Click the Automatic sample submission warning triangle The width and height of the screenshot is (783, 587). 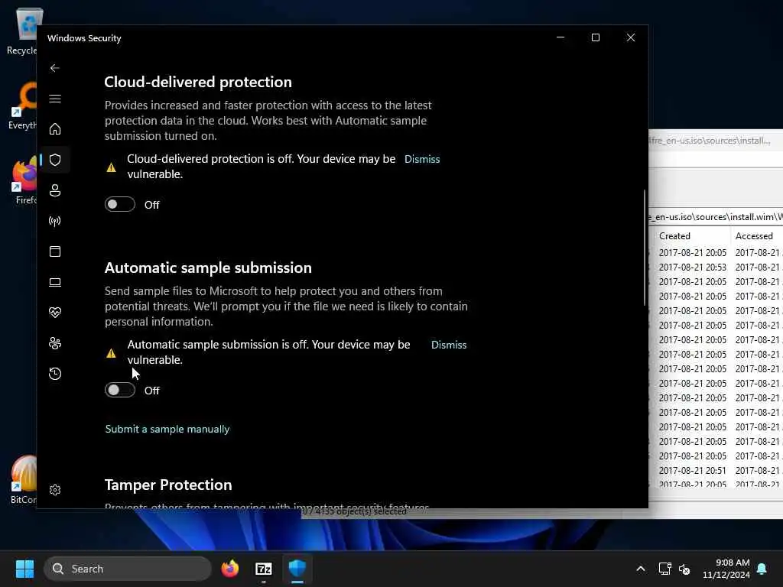click(112, 353)
